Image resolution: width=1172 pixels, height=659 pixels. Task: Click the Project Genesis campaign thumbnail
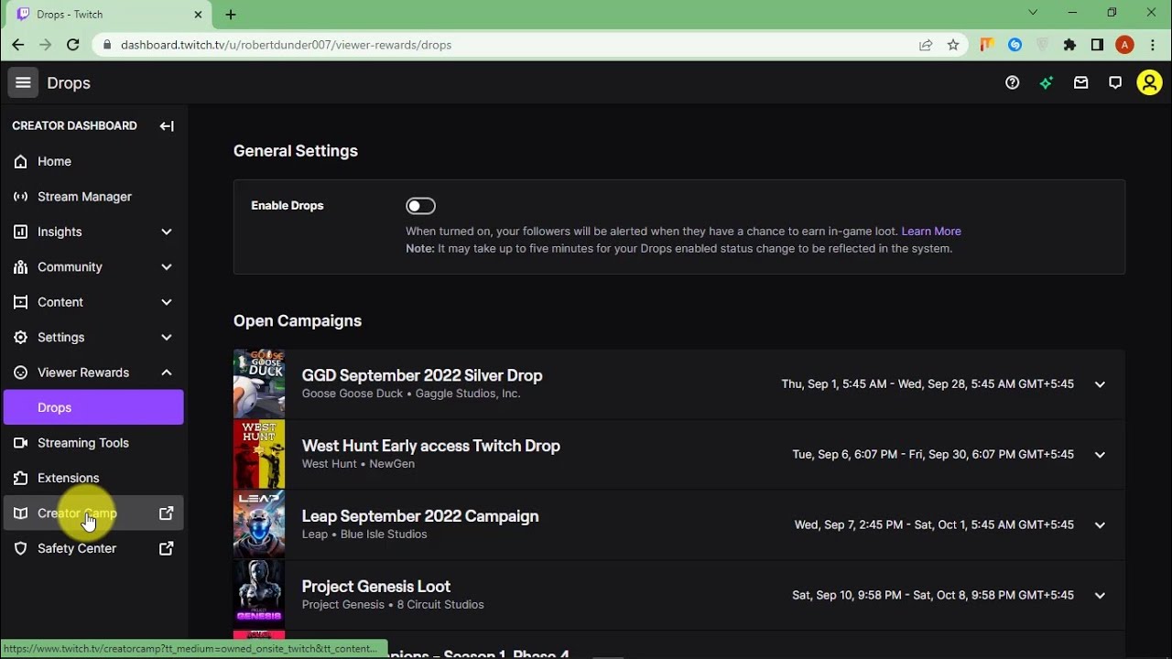click(259, 596)
